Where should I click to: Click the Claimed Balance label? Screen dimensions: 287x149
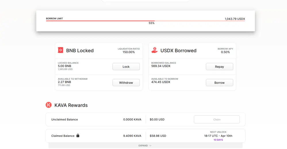tap(63, 136)
